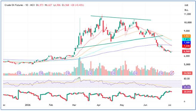Viewport: 196px width, 111px height.
Task: Click the May label on time axis
Action: [122, 105]
